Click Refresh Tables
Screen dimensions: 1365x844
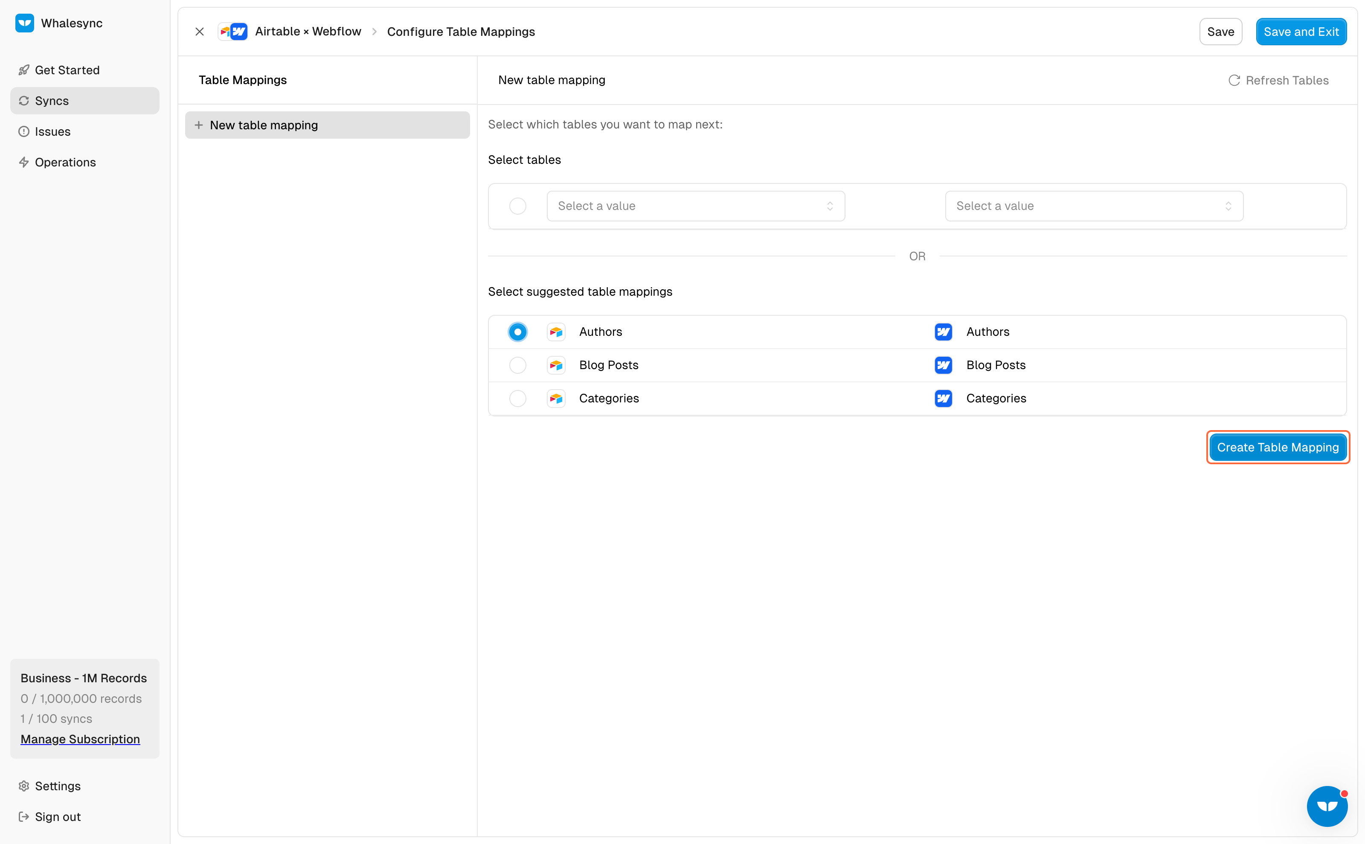click(1278, 80)
